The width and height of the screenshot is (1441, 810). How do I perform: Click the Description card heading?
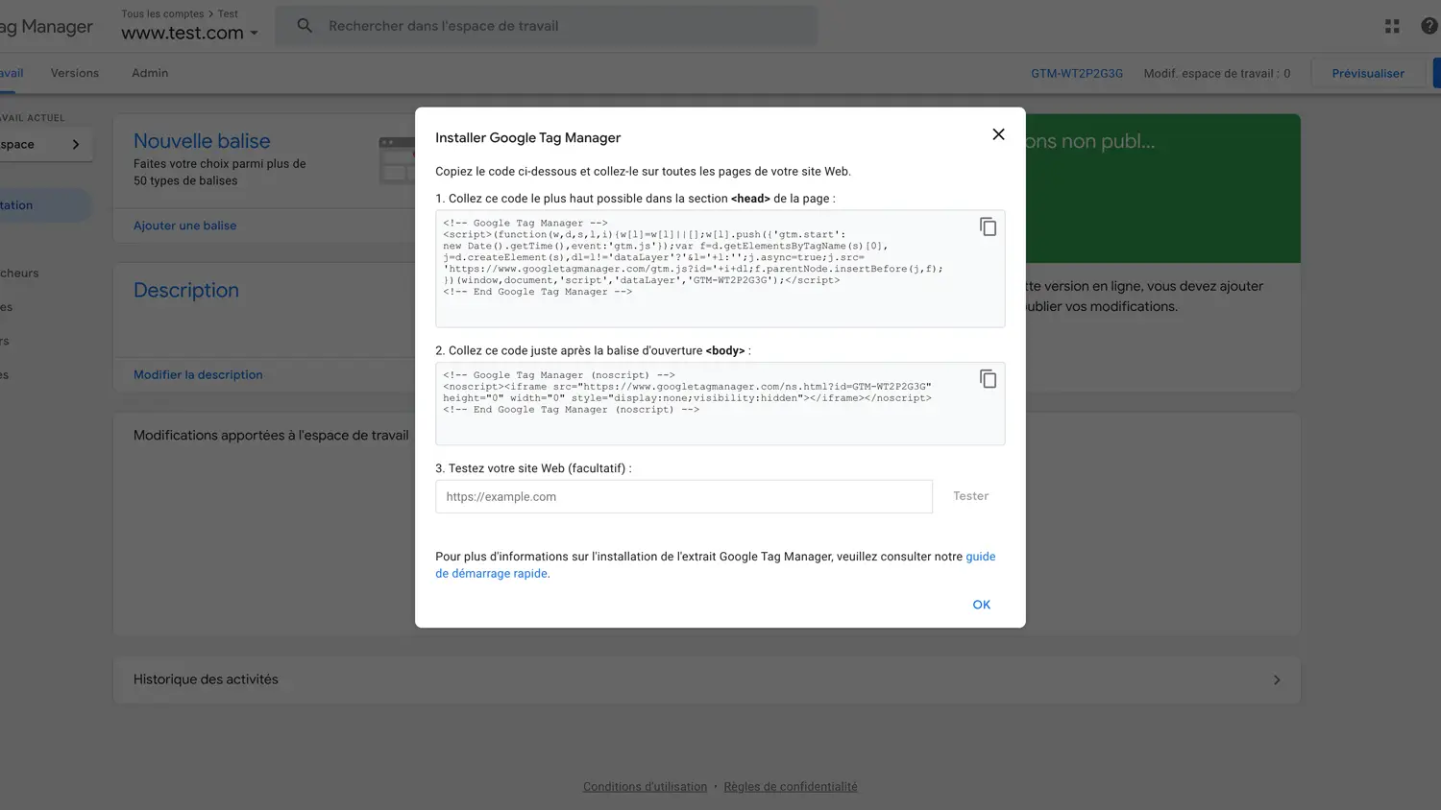[186, 290]
